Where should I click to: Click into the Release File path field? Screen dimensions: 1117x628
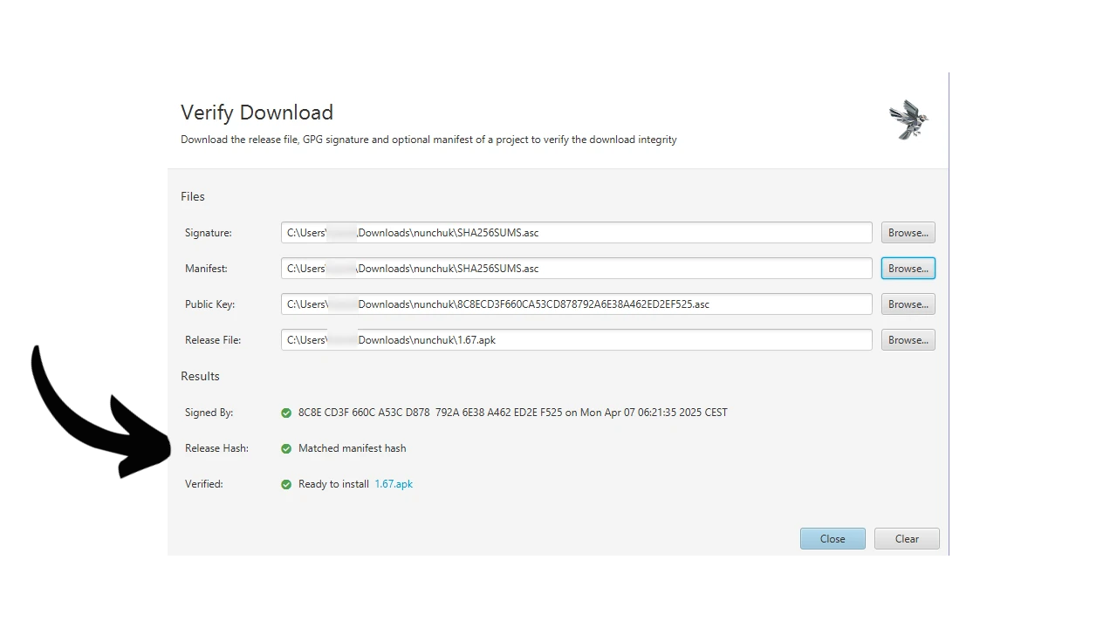pos(576,340)
